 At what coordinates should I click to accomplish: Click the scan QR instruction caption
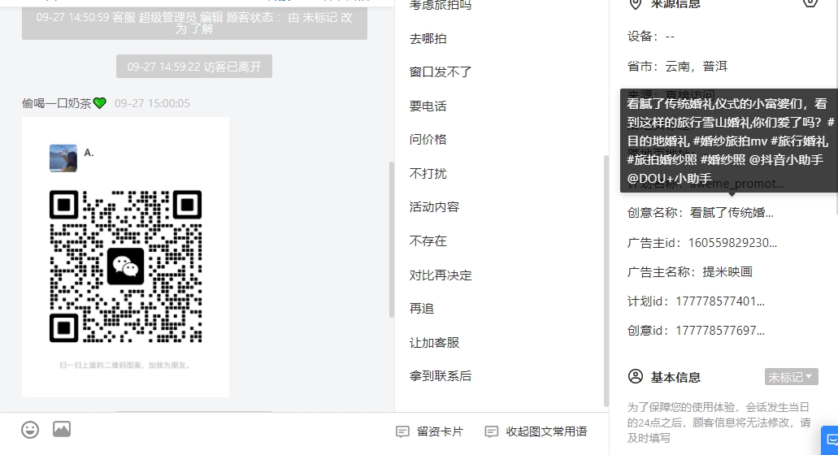pos(126,366)
